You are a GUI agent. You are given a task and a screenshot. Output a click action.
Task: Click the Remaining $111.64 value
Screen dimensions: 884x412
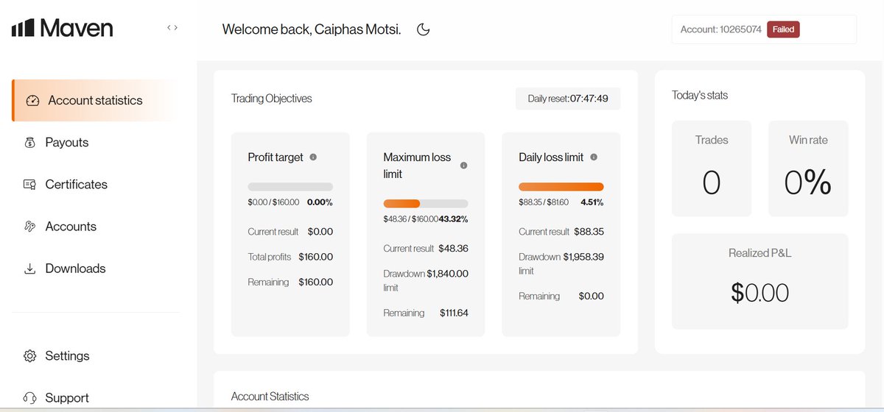pos(454,313)
